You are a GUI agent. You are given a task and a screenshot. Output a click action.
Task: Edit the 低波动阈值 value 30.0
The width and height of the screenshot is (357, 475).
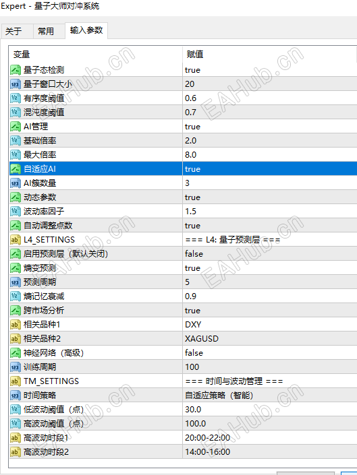click(x=270, y=410)
